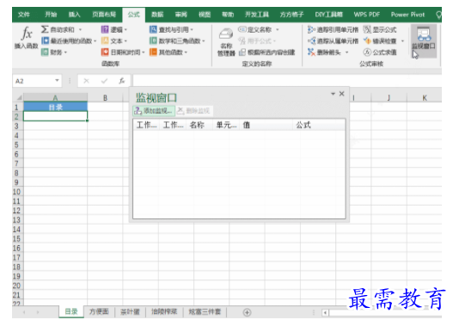
Task: Expand the Define Name dropdown arrow
Action: click(278, 29)
